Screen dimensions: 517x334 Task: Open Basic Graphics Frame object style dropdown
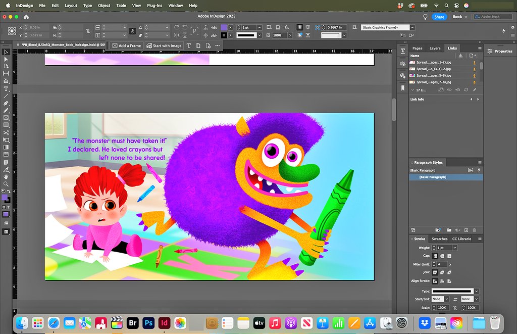coord(412,27)
